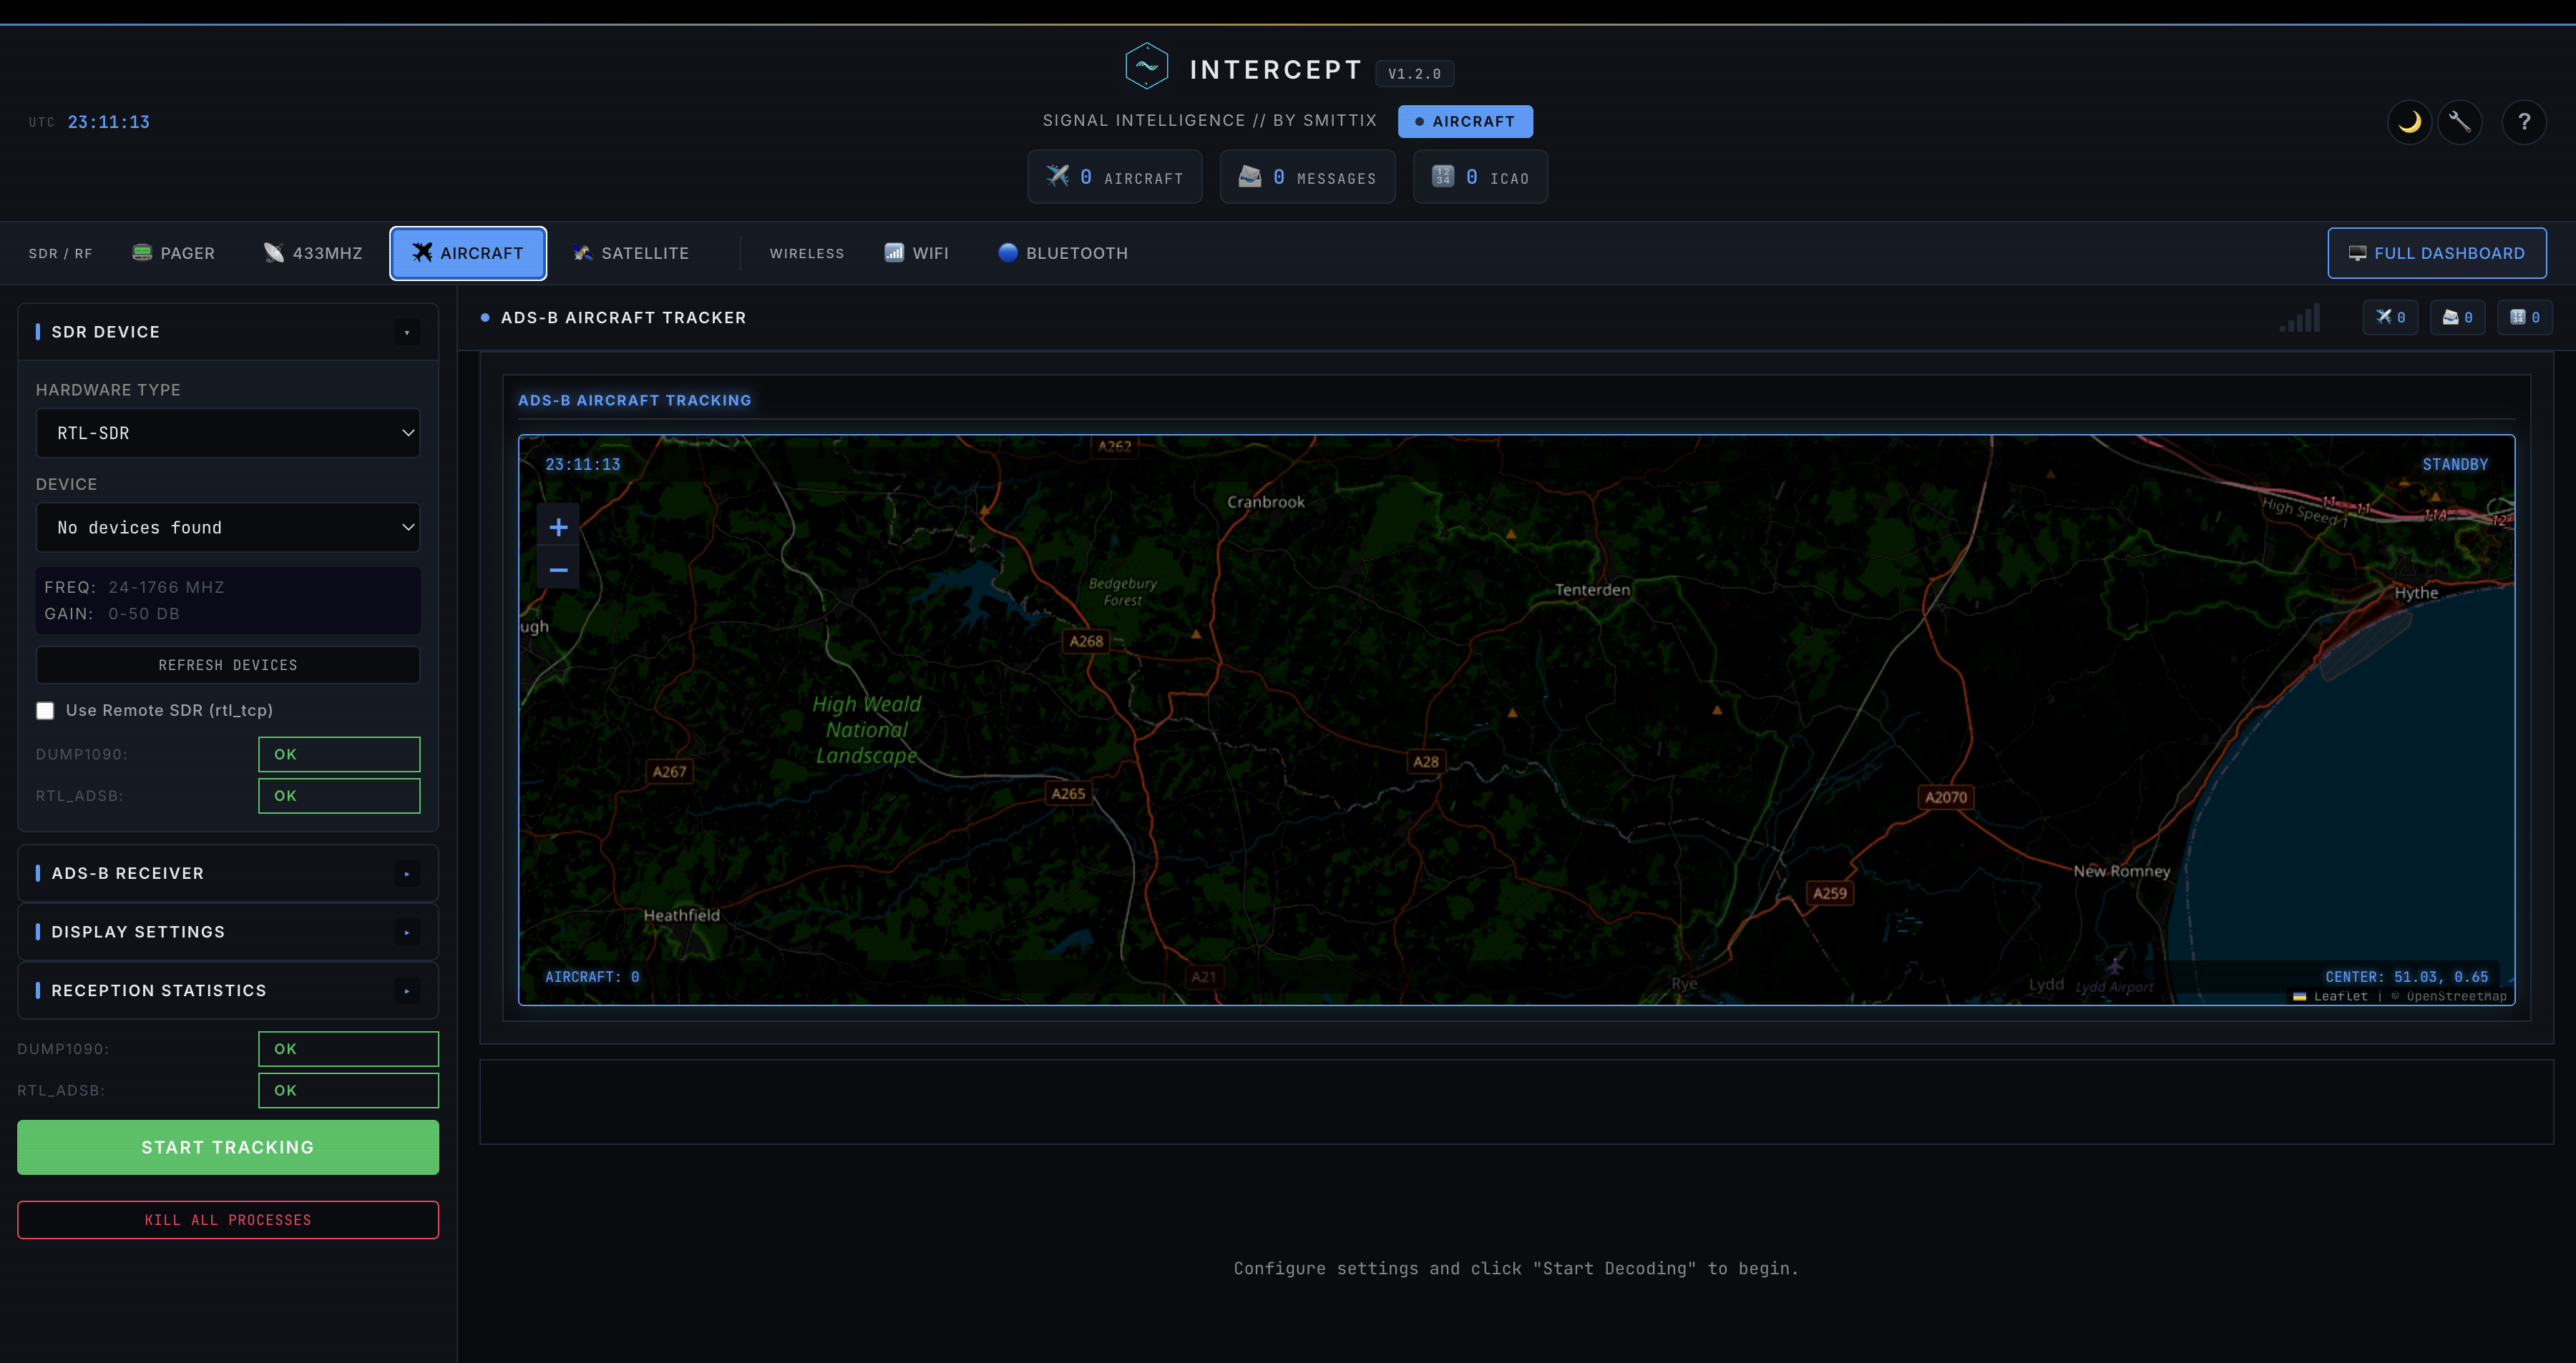Viewport: 2576px width, 1363px height.
Task: Click the A2070 road marker
Action: tap(1946, 797)
